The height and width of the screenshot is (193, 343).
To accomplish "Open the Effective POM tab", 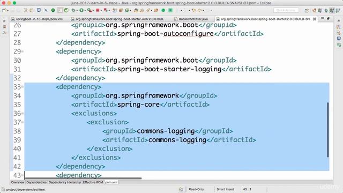I will pos(93,182).
